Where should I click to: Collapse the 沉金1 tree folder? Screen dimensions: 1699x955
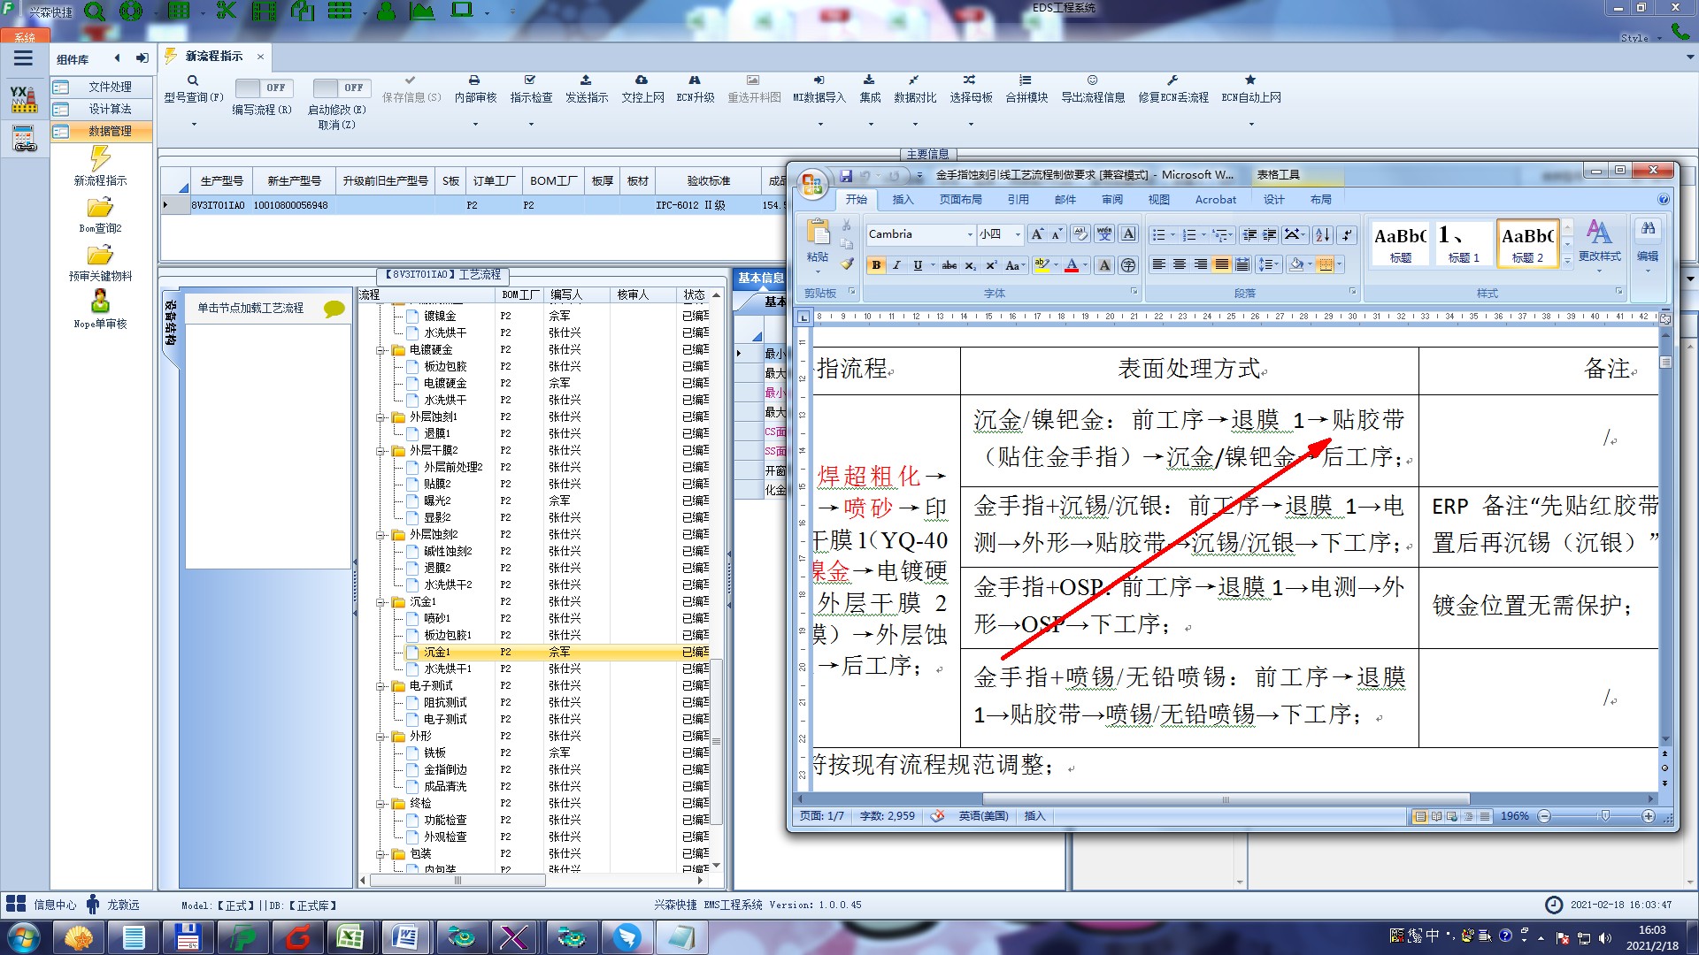(x=381, y=602)
